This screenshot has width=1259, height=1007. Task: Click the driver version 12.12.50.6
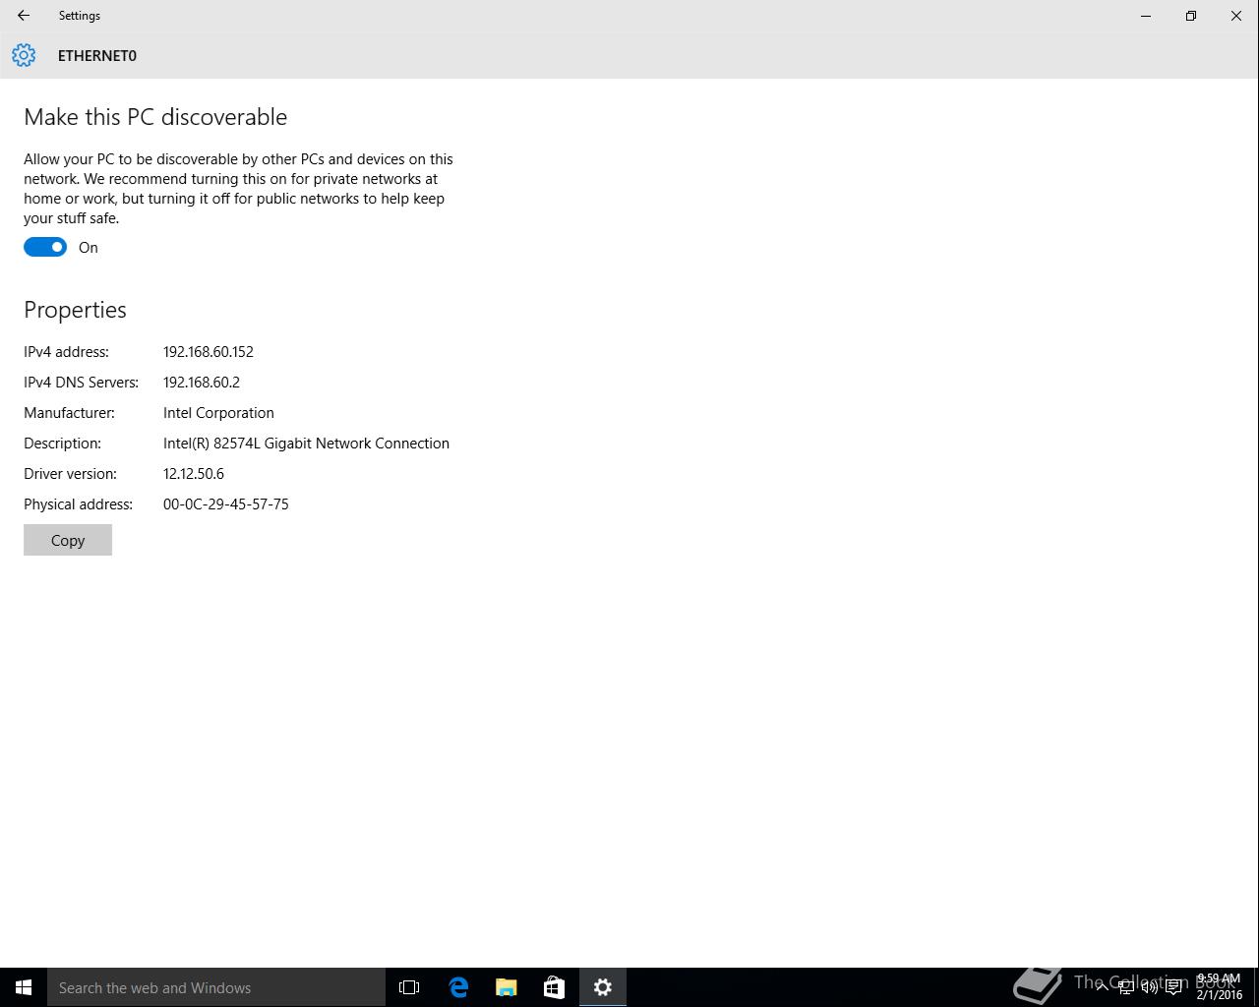194,474
